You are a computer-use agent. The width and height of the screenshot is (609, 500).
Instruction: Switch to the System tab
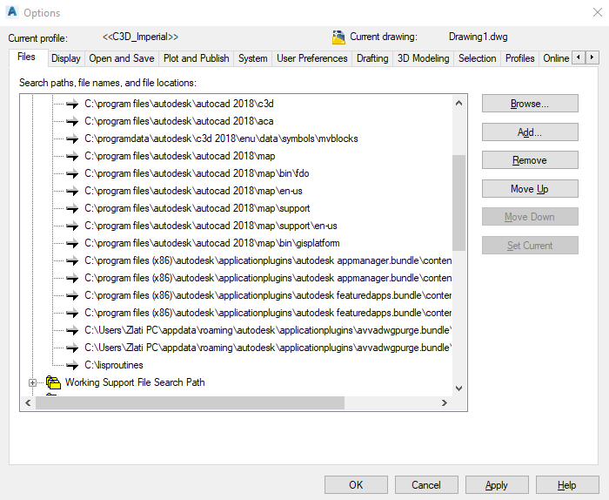253,58
